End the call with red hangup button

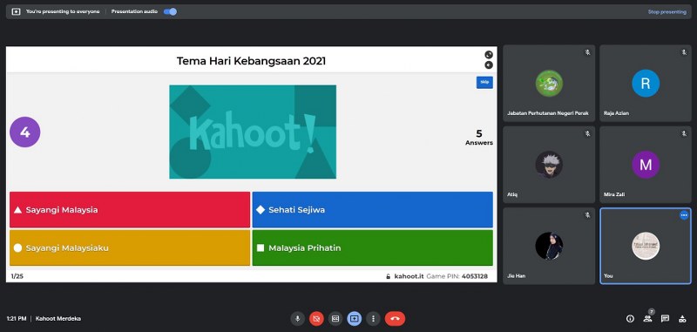(395, 319)
